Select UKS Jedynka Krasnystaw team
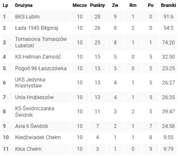 30,83
